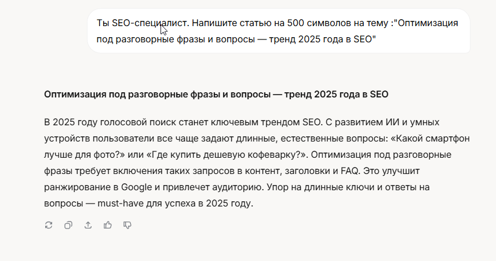Dislike the answer with the thumbs-down icon
The image size is (496, 261).
click(127, 225)
